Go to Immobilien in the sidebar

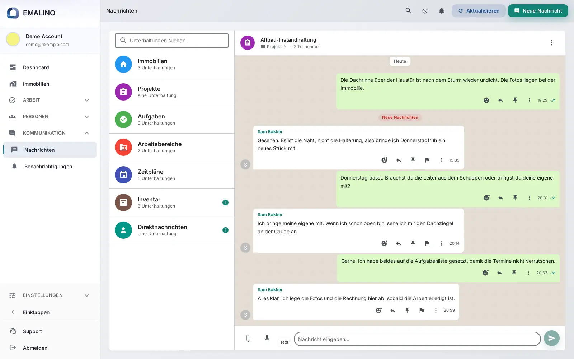coord(50,84)
